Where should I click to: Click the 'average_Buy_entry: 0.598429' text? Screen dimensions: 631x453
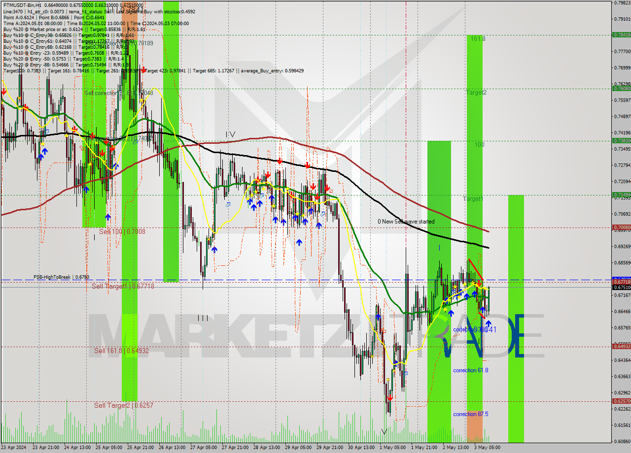click(272, 71)
